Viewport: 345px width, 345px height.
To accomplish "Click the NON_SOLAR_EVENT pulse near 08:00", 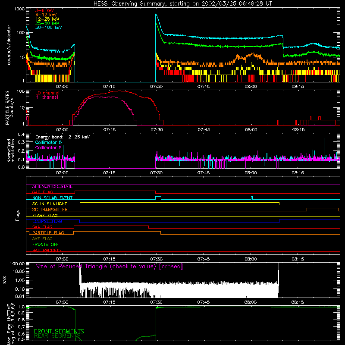I will coord(252,198).
